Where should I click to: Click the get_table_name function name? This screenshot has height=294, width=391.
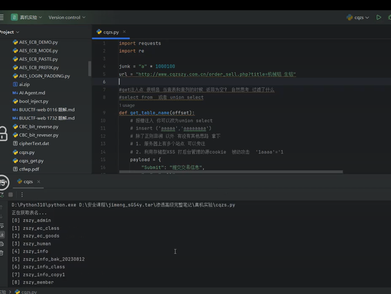pyautogui.click(x=150, y=113)
